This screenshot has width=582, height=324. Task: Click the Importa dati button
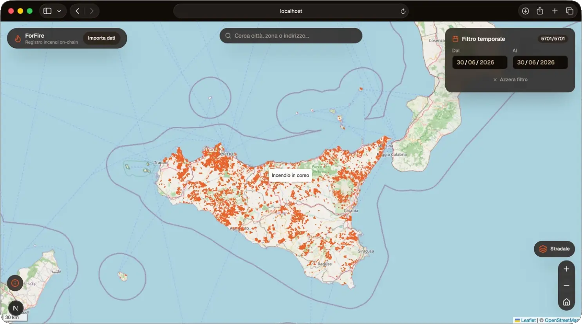[101, 38]
